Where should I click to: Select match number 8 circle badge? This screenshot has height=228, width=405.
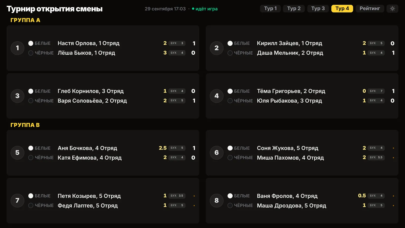pyautogui.click(x=217, y=200)
